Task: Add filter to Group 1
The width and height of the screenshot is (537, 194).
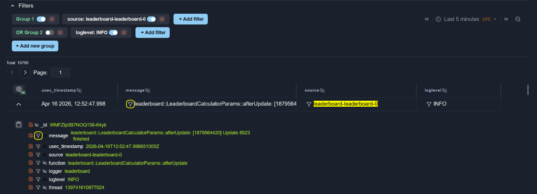Action: [191, 19]
